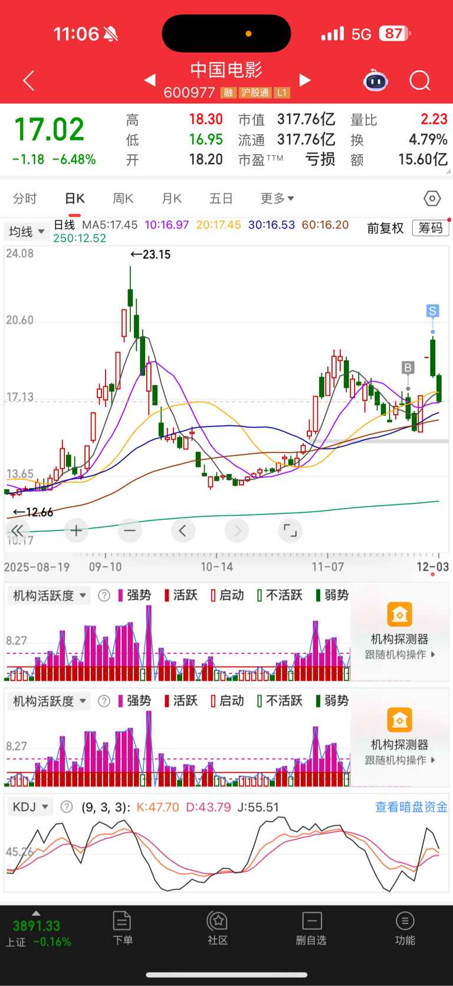Open the 更多 dropdown

click(277, 198)
